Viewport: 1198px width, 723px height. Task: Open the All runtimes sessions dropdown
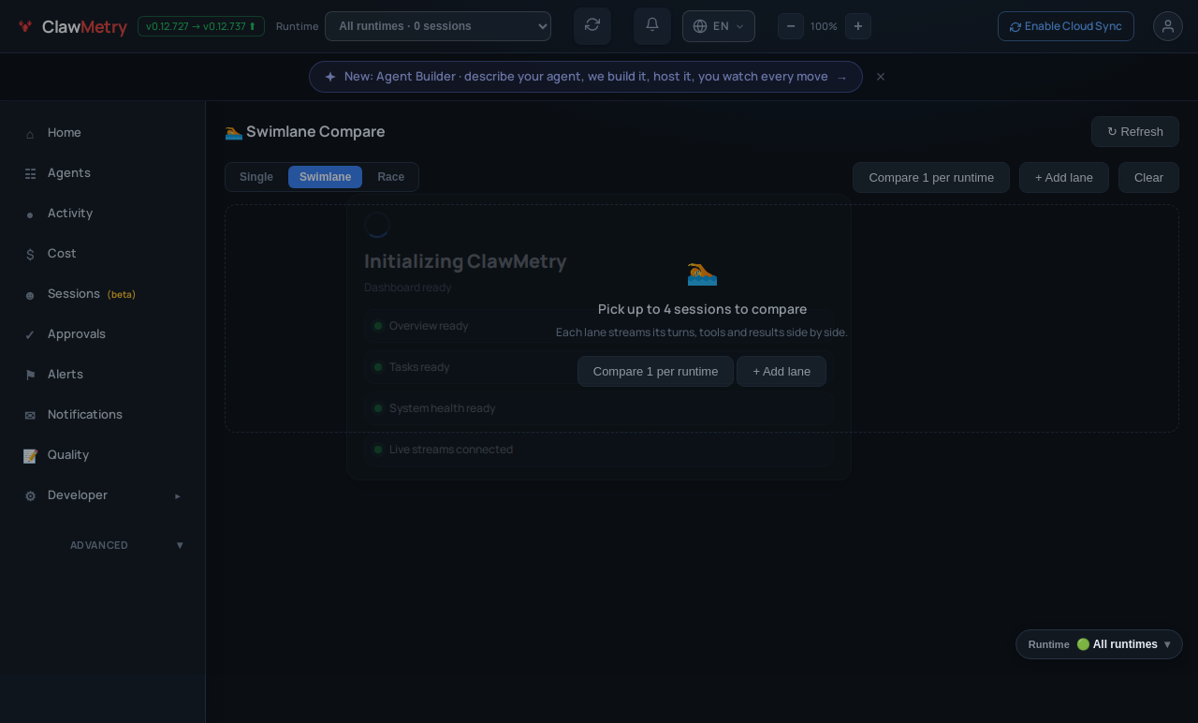click(438, 26)
